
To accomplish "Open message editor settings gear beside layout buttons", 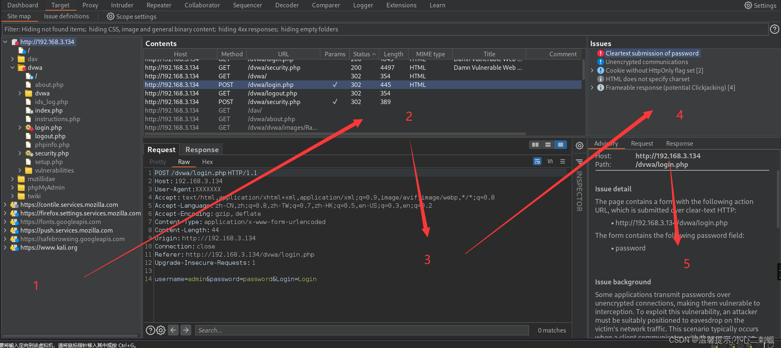I will pyautogui.click(x=580, y=146).
